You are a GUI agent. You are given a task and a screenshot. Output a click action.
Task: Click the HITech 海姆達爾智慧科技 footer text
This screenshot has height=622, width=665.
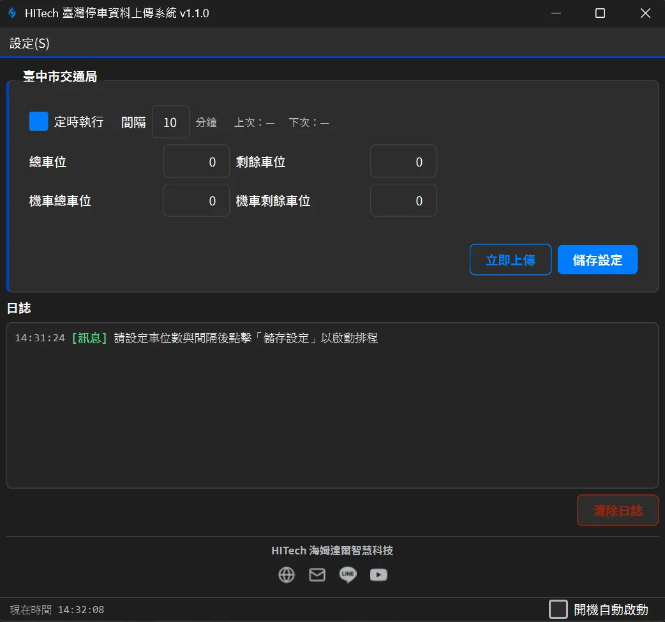332,551
